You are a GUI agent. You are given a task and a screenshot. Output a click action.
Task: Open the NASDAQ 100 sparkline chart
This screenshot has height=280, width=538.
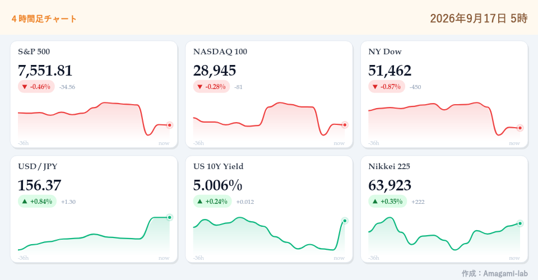[269, 121]
